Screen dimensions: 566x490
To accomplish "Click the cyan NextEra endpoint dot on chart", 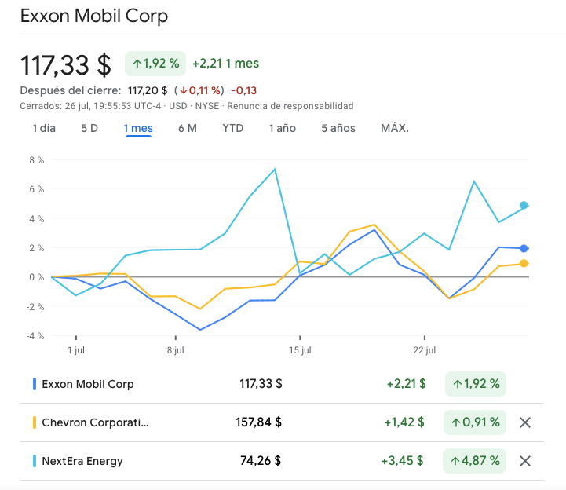I will (524, 205).
